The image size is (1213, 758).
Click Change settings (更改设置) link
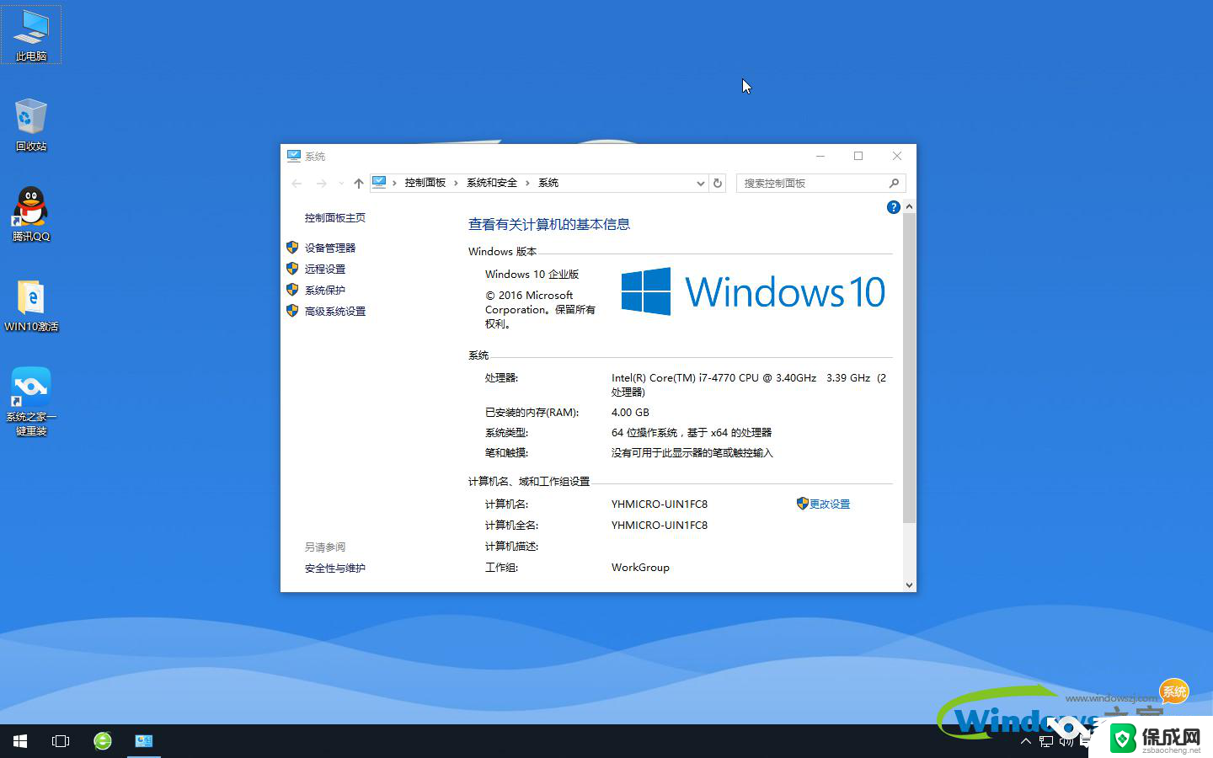(830, 504)
